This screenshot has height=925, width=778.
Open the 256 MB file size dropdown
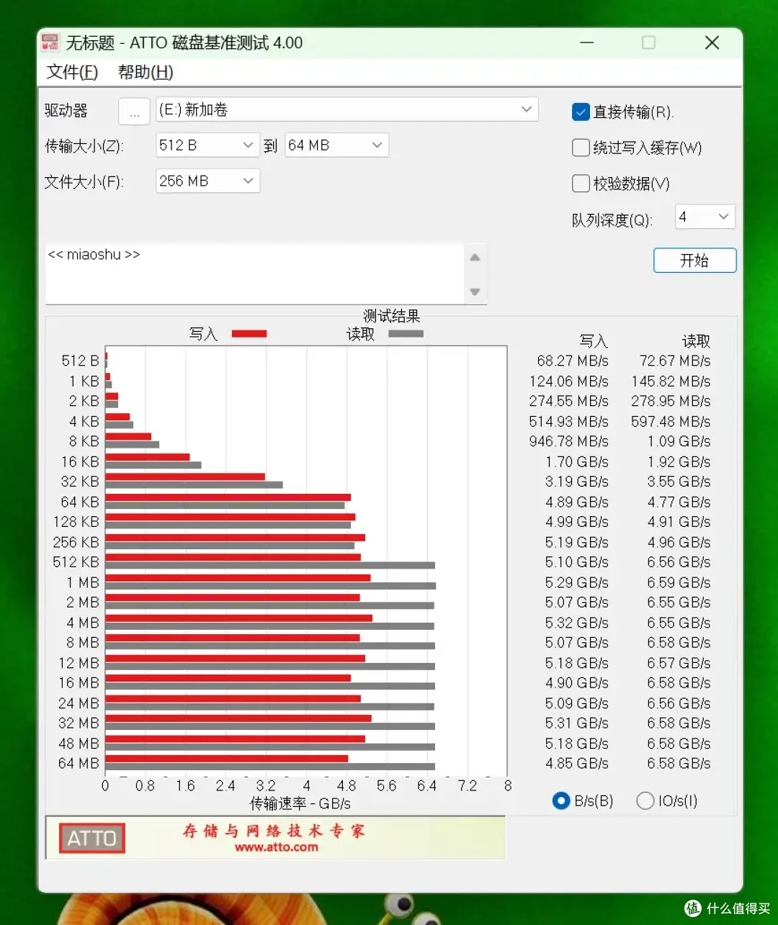coord(207,181)
